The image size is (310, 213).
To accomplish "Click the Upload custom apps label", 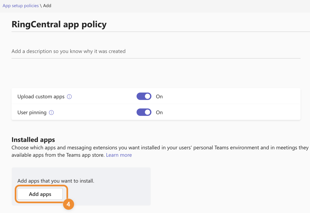I will click(x=41, y=97).
